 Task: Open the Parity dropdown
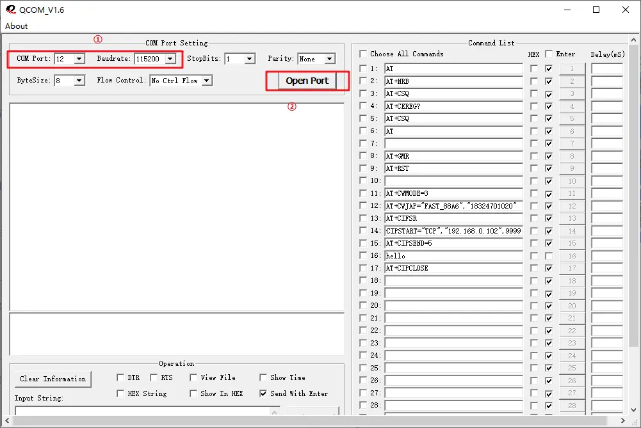click(330, 59)
